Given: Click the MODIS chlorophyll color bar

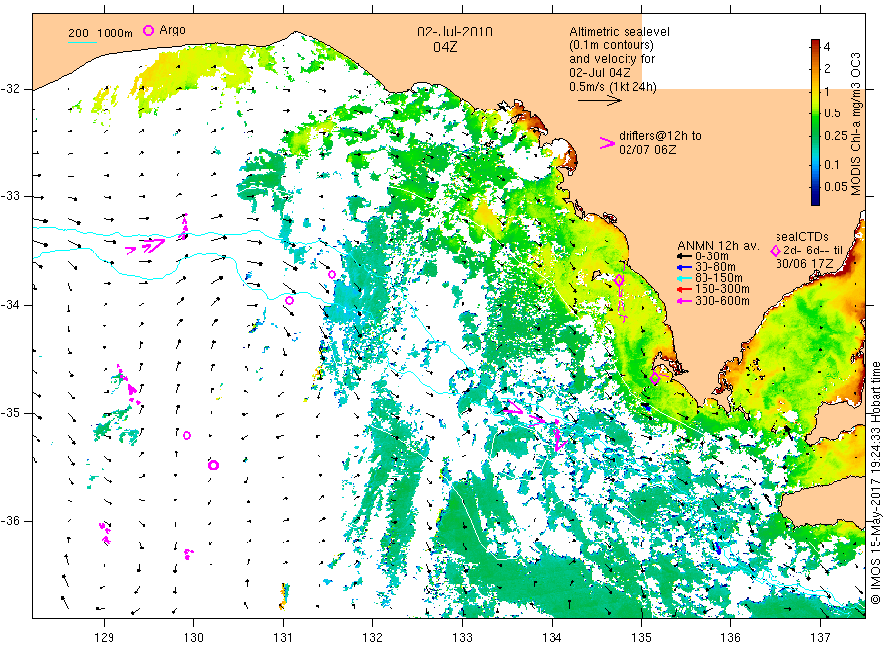Looking at the screenshot, I should click(815, 122).
